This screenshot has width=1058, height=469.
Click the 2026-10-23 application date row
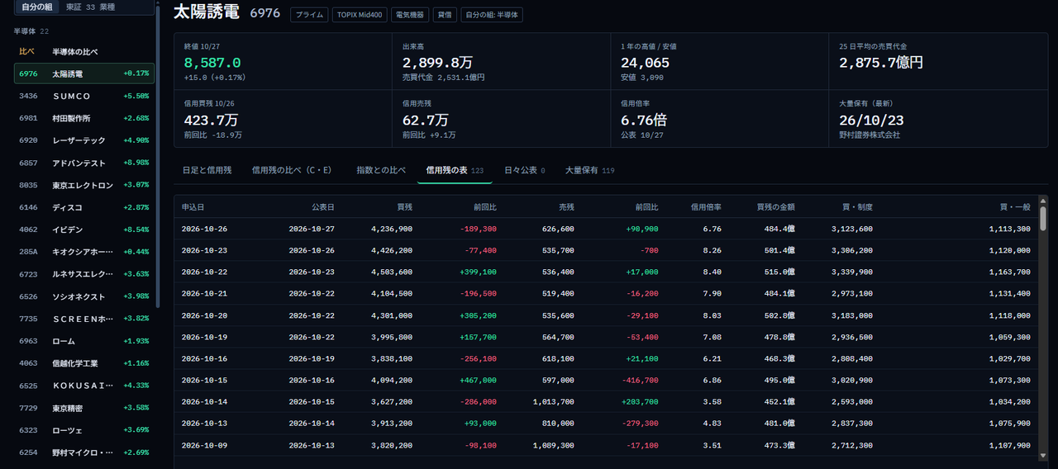[606, 250]
